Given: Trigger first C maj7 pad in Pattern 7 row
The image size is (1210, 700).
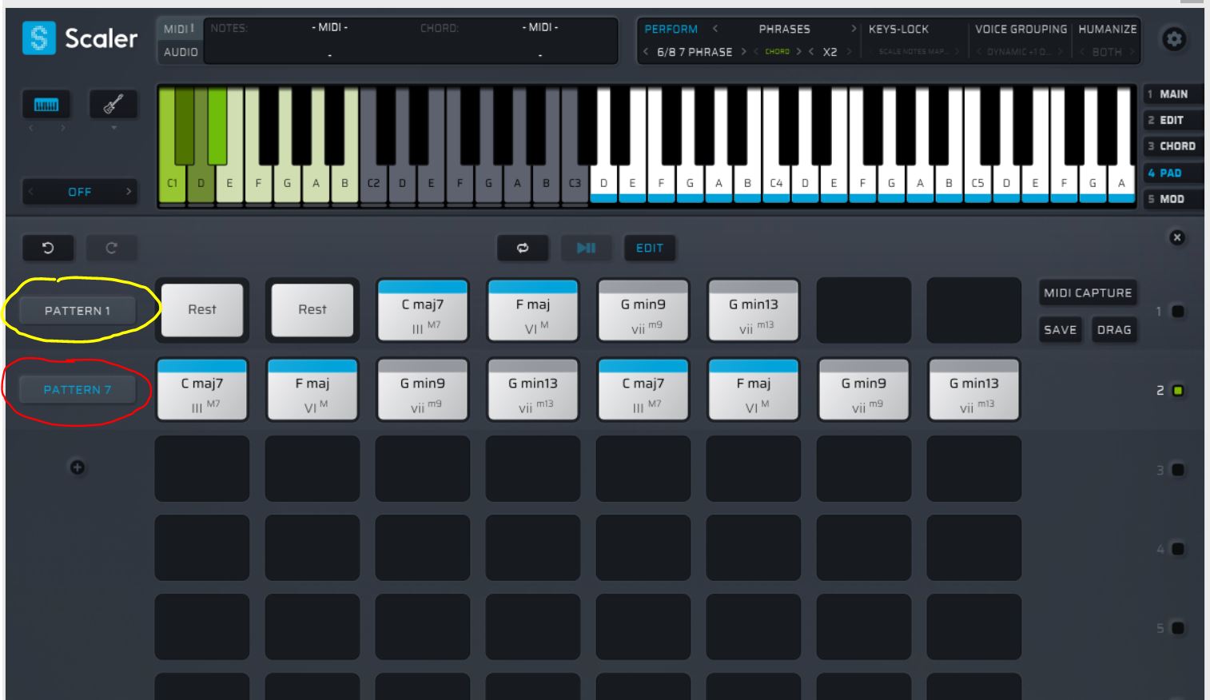Looking at the screenshot, I should coord(202,389).
